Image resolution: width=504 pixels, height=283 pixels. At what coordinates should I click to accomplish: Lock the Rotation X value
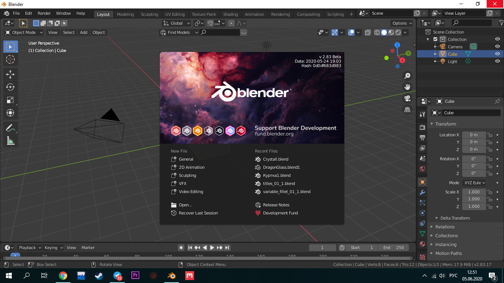pyautogui.click(x=490, y=159)
